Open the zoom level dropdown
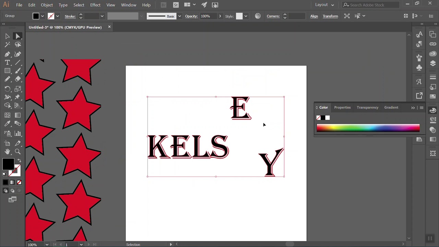The height and width of the screenshot is (247, 439). pyautogui.click(x=47, y=245)
